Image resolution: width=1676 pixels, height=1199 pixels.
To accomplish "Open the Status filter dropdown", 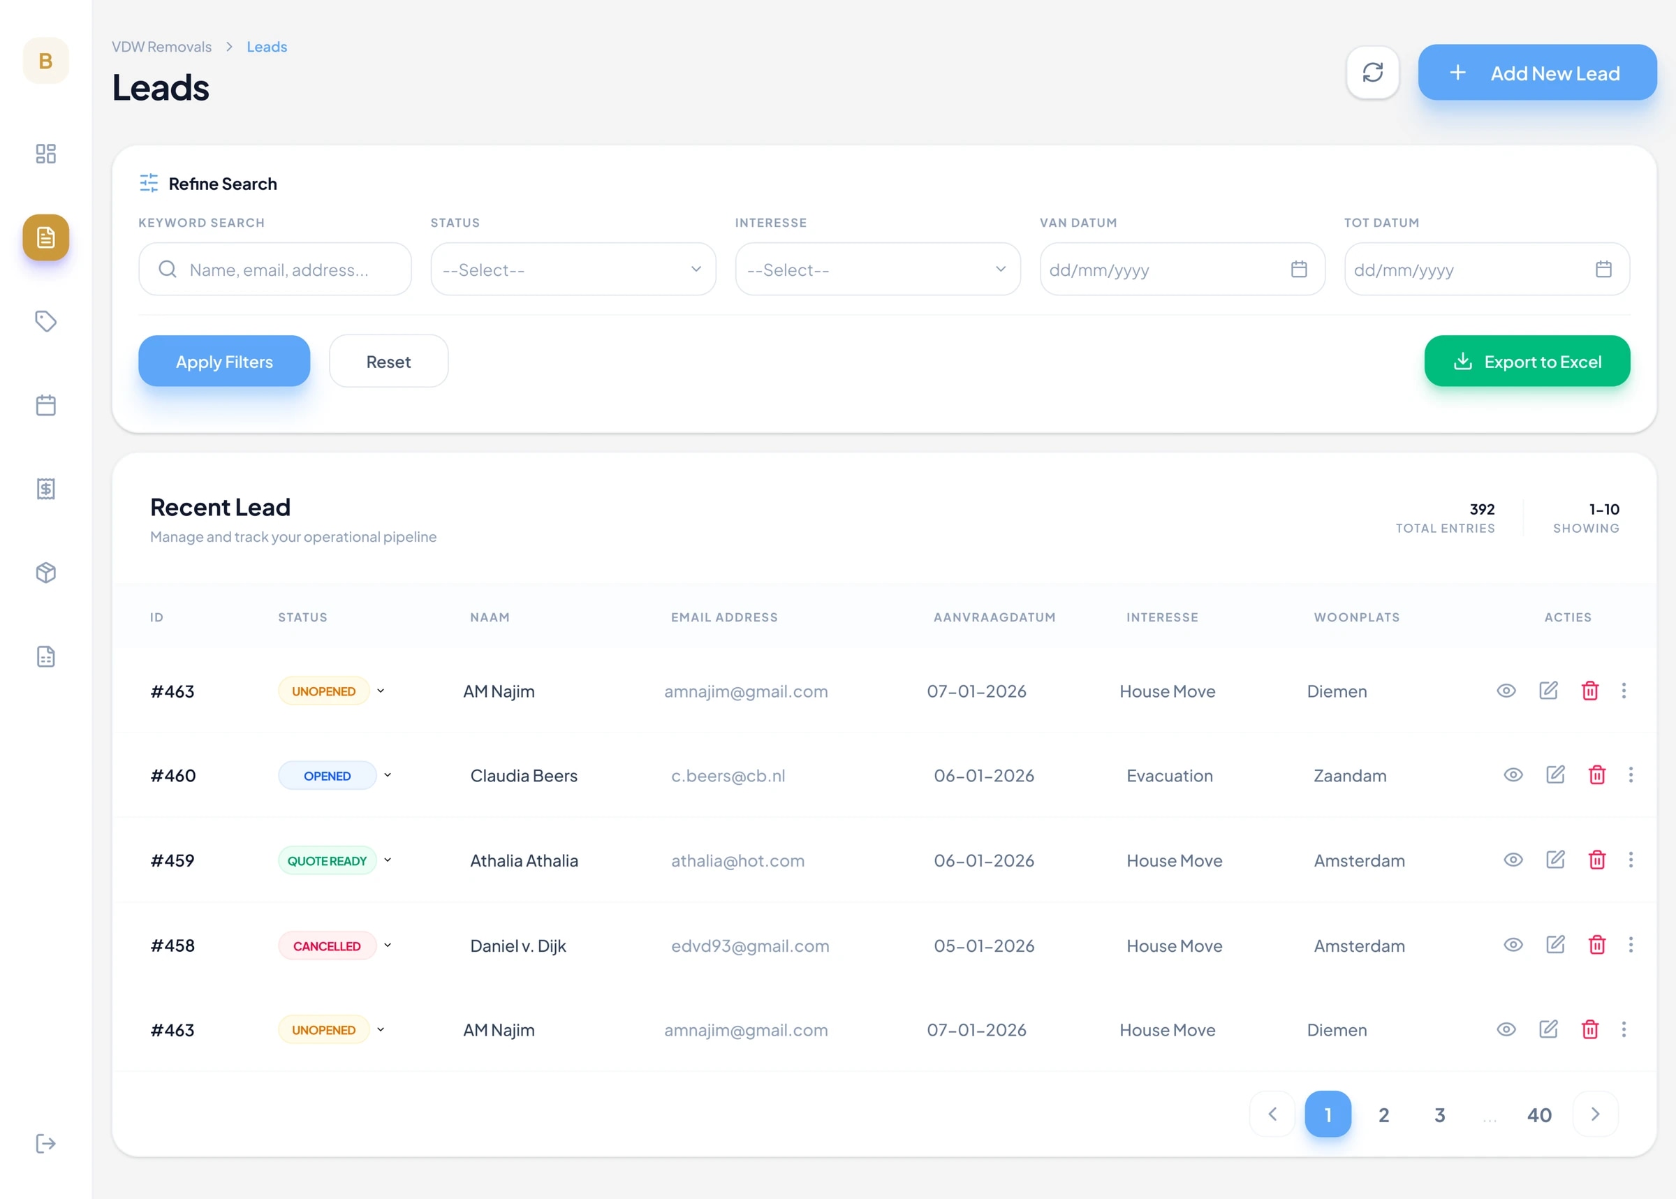I will tap(573, 270).
